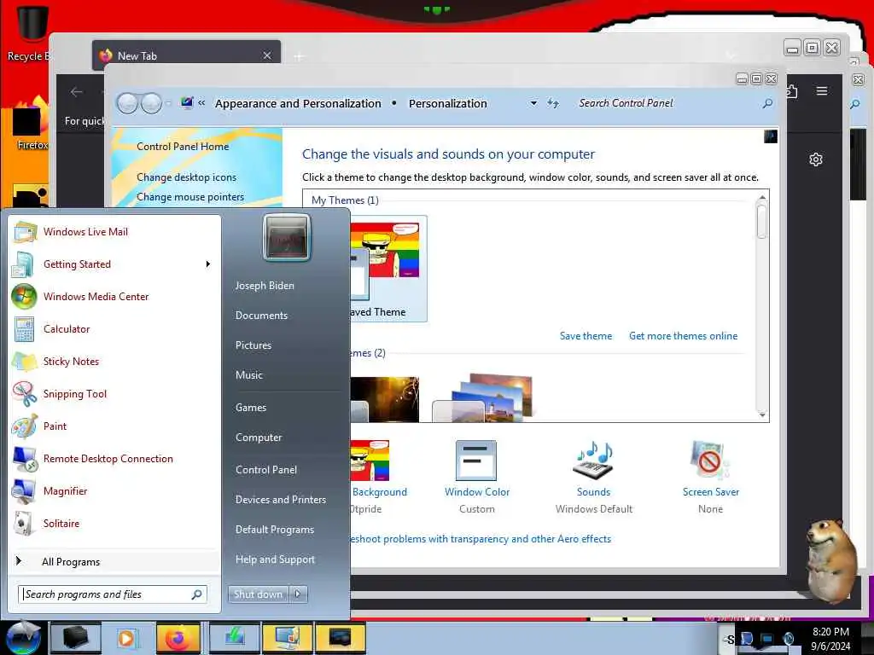Select Games in Start menu
The height and width of the screenshot is (655, 874).
[251, 408]
